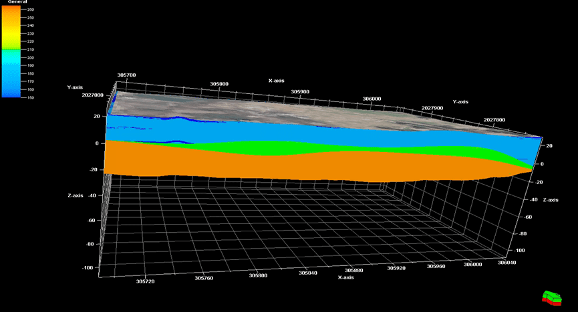Click the left 'Z-axis' label
This screenshot has width=578, height=312.
[x=76, y=195]
